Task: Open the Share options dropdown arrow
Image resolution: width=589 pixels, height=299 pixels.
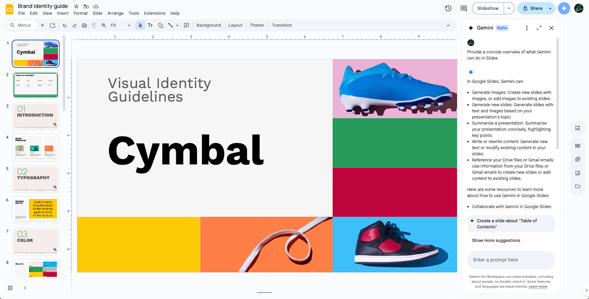Action: pos(550,8)
